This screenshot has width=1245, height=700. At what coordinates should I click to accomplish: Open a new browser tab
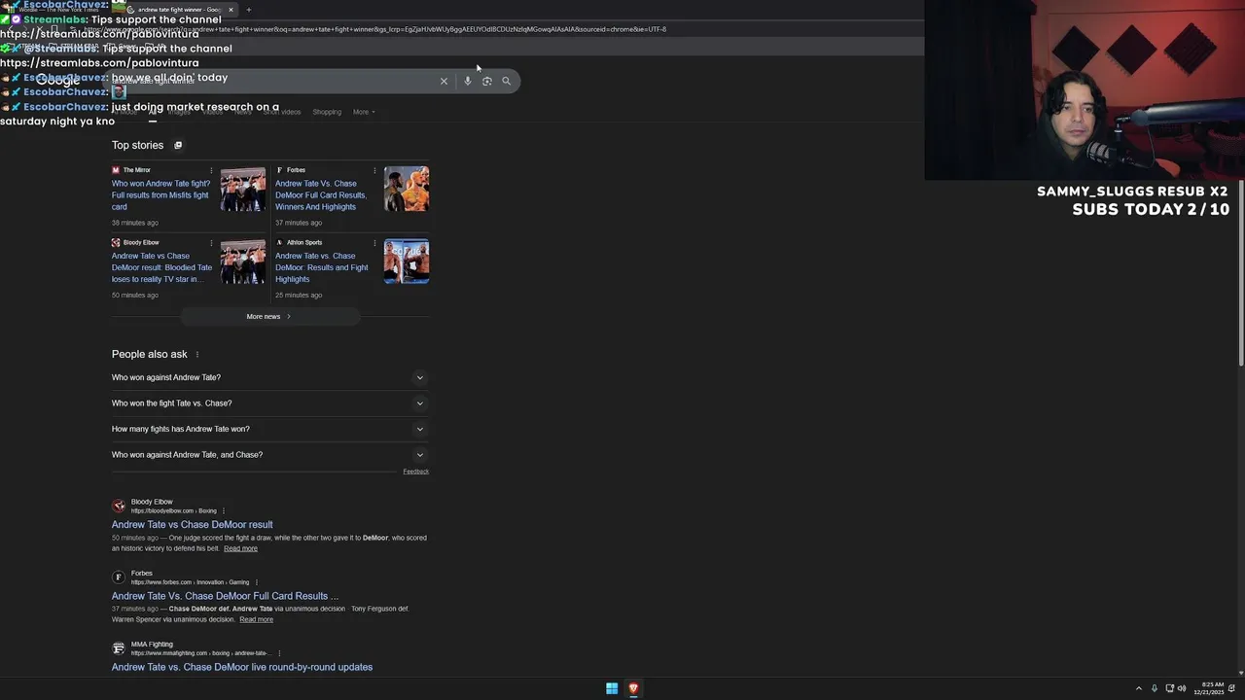pyautogui.click(x=248, y=10)
